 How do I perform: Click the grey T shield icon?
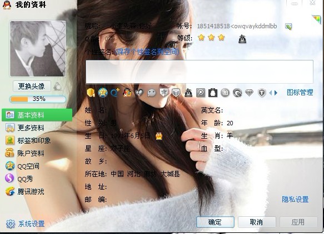coord(262,93)
